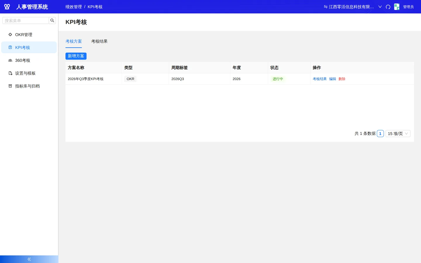Expand the company selector dropdown arrow

[380, 7]
